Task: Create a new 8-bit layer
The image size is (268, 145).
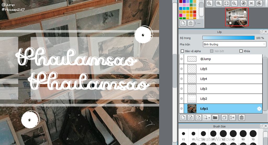Action: click(x=191, y=118)
